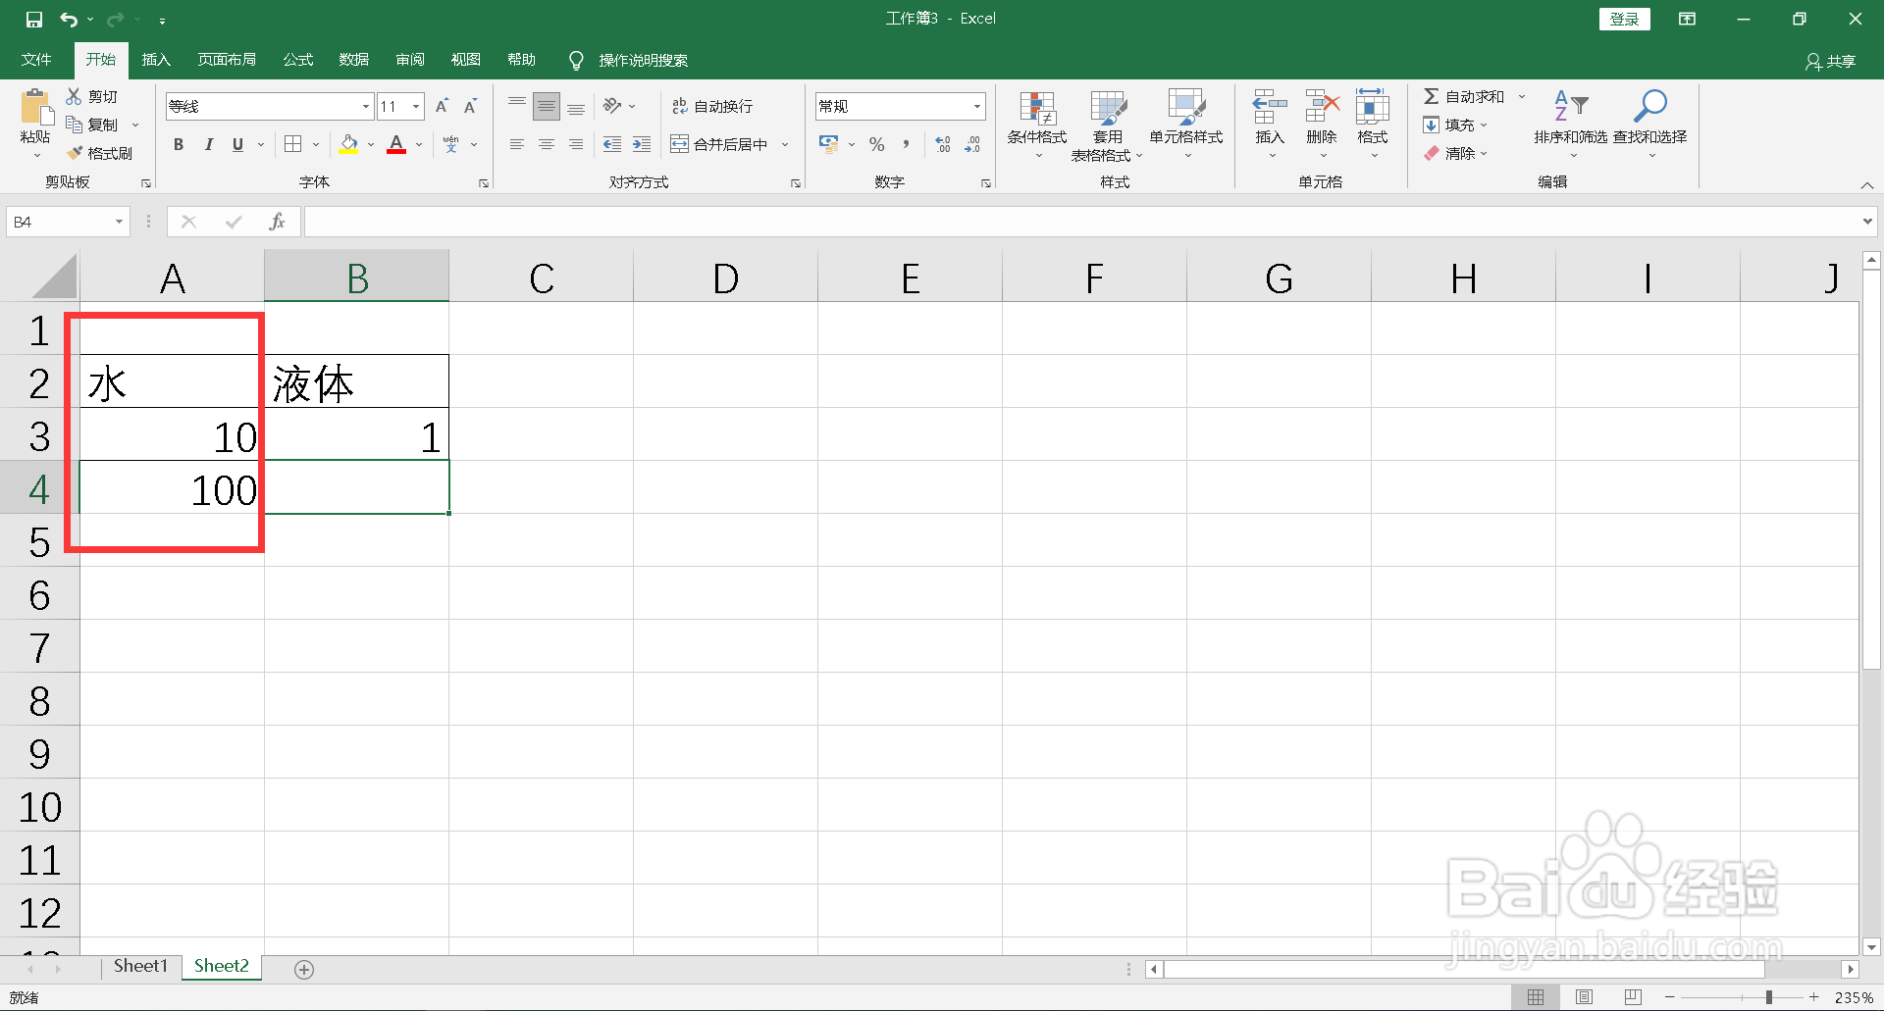Switch to the 插入 Insert tab
The width and height of the screenshot is (1884, 1011).
(156, 60)
